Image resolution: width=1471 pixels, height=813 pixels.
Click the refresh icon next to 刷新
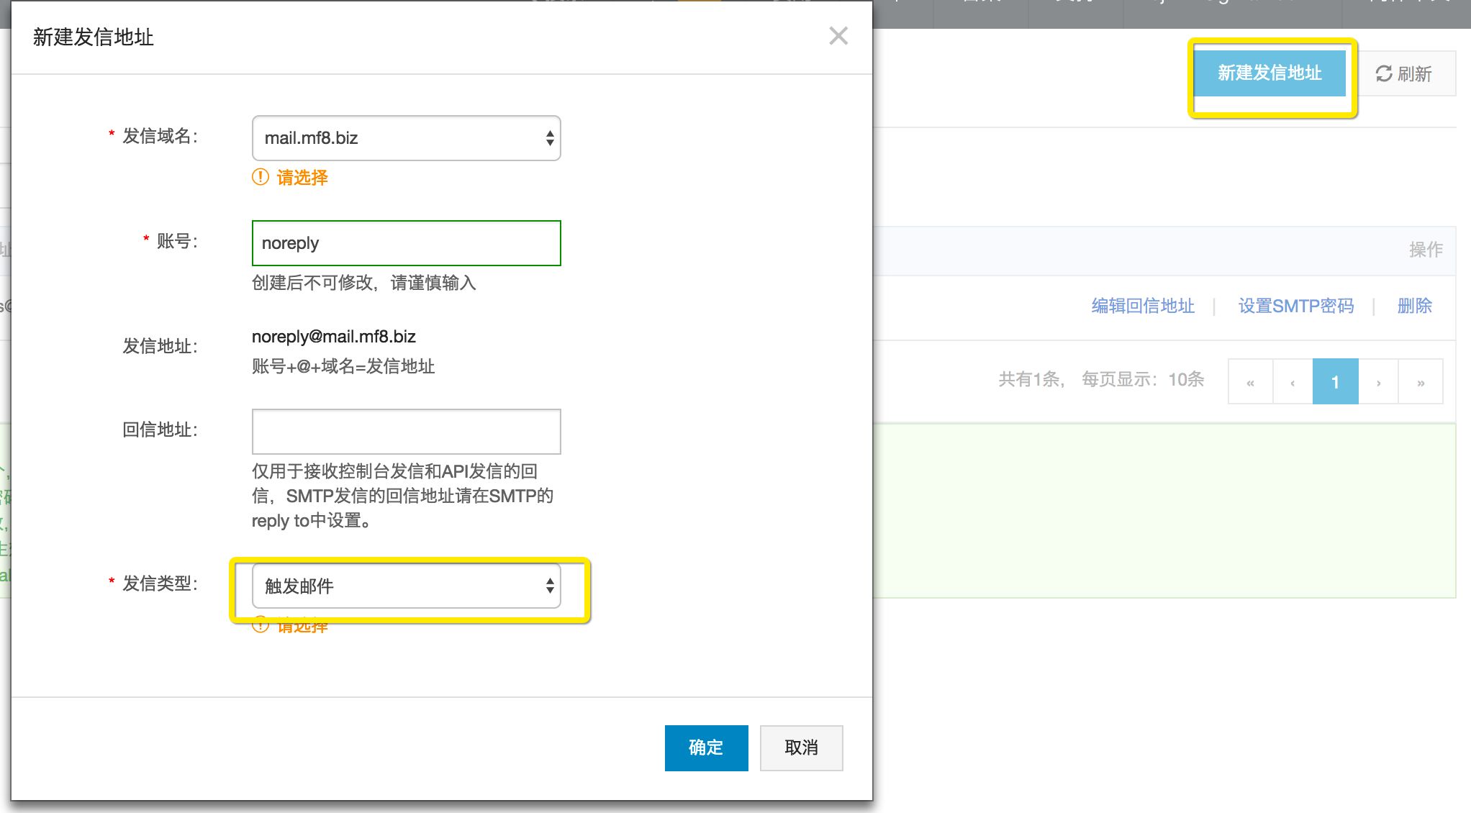[x=1383, y=73]
